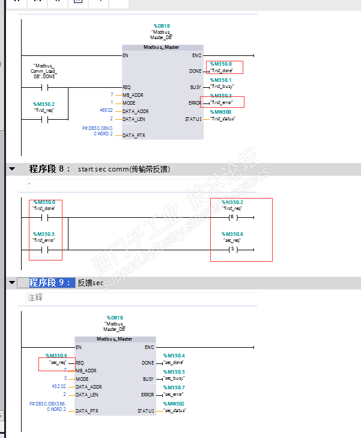This screenshot has height=438, width=361.
Task: Select the Modbus_Comm_Load_DB.DONE normally open contact
Action: tap(44, 88)
